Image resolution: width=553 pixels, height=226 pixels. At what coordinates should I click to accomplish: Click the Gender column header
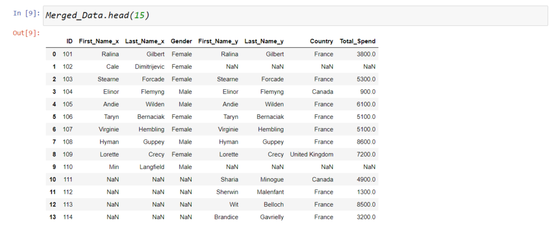click(x=181, y=41)
